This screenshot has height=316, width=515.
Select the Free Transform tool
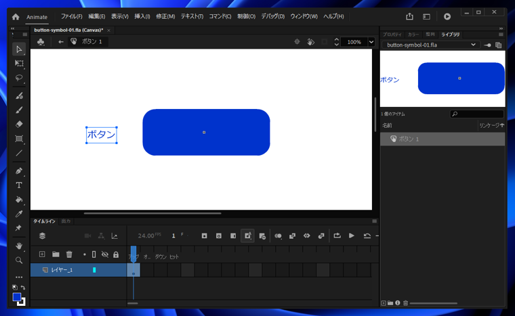(x=19, y=64)
